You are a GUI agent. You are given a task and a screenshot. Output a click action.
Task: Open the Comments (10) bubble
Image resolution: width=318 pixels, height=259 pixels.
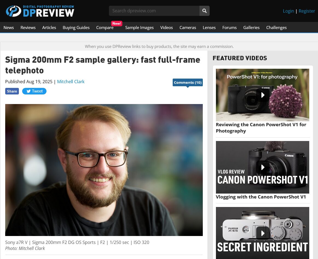click(x=187, y=83)
